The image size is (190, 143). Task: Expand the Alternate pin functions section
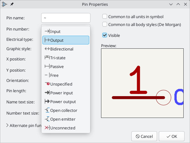[8, 125]
